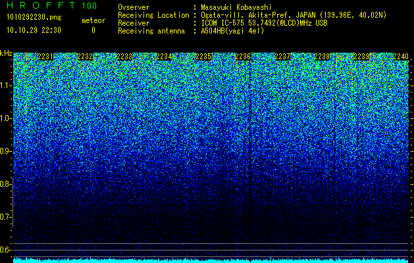The image size is (414, 263).
Task: Click the 2235 time marker
Action: point(203,57)
